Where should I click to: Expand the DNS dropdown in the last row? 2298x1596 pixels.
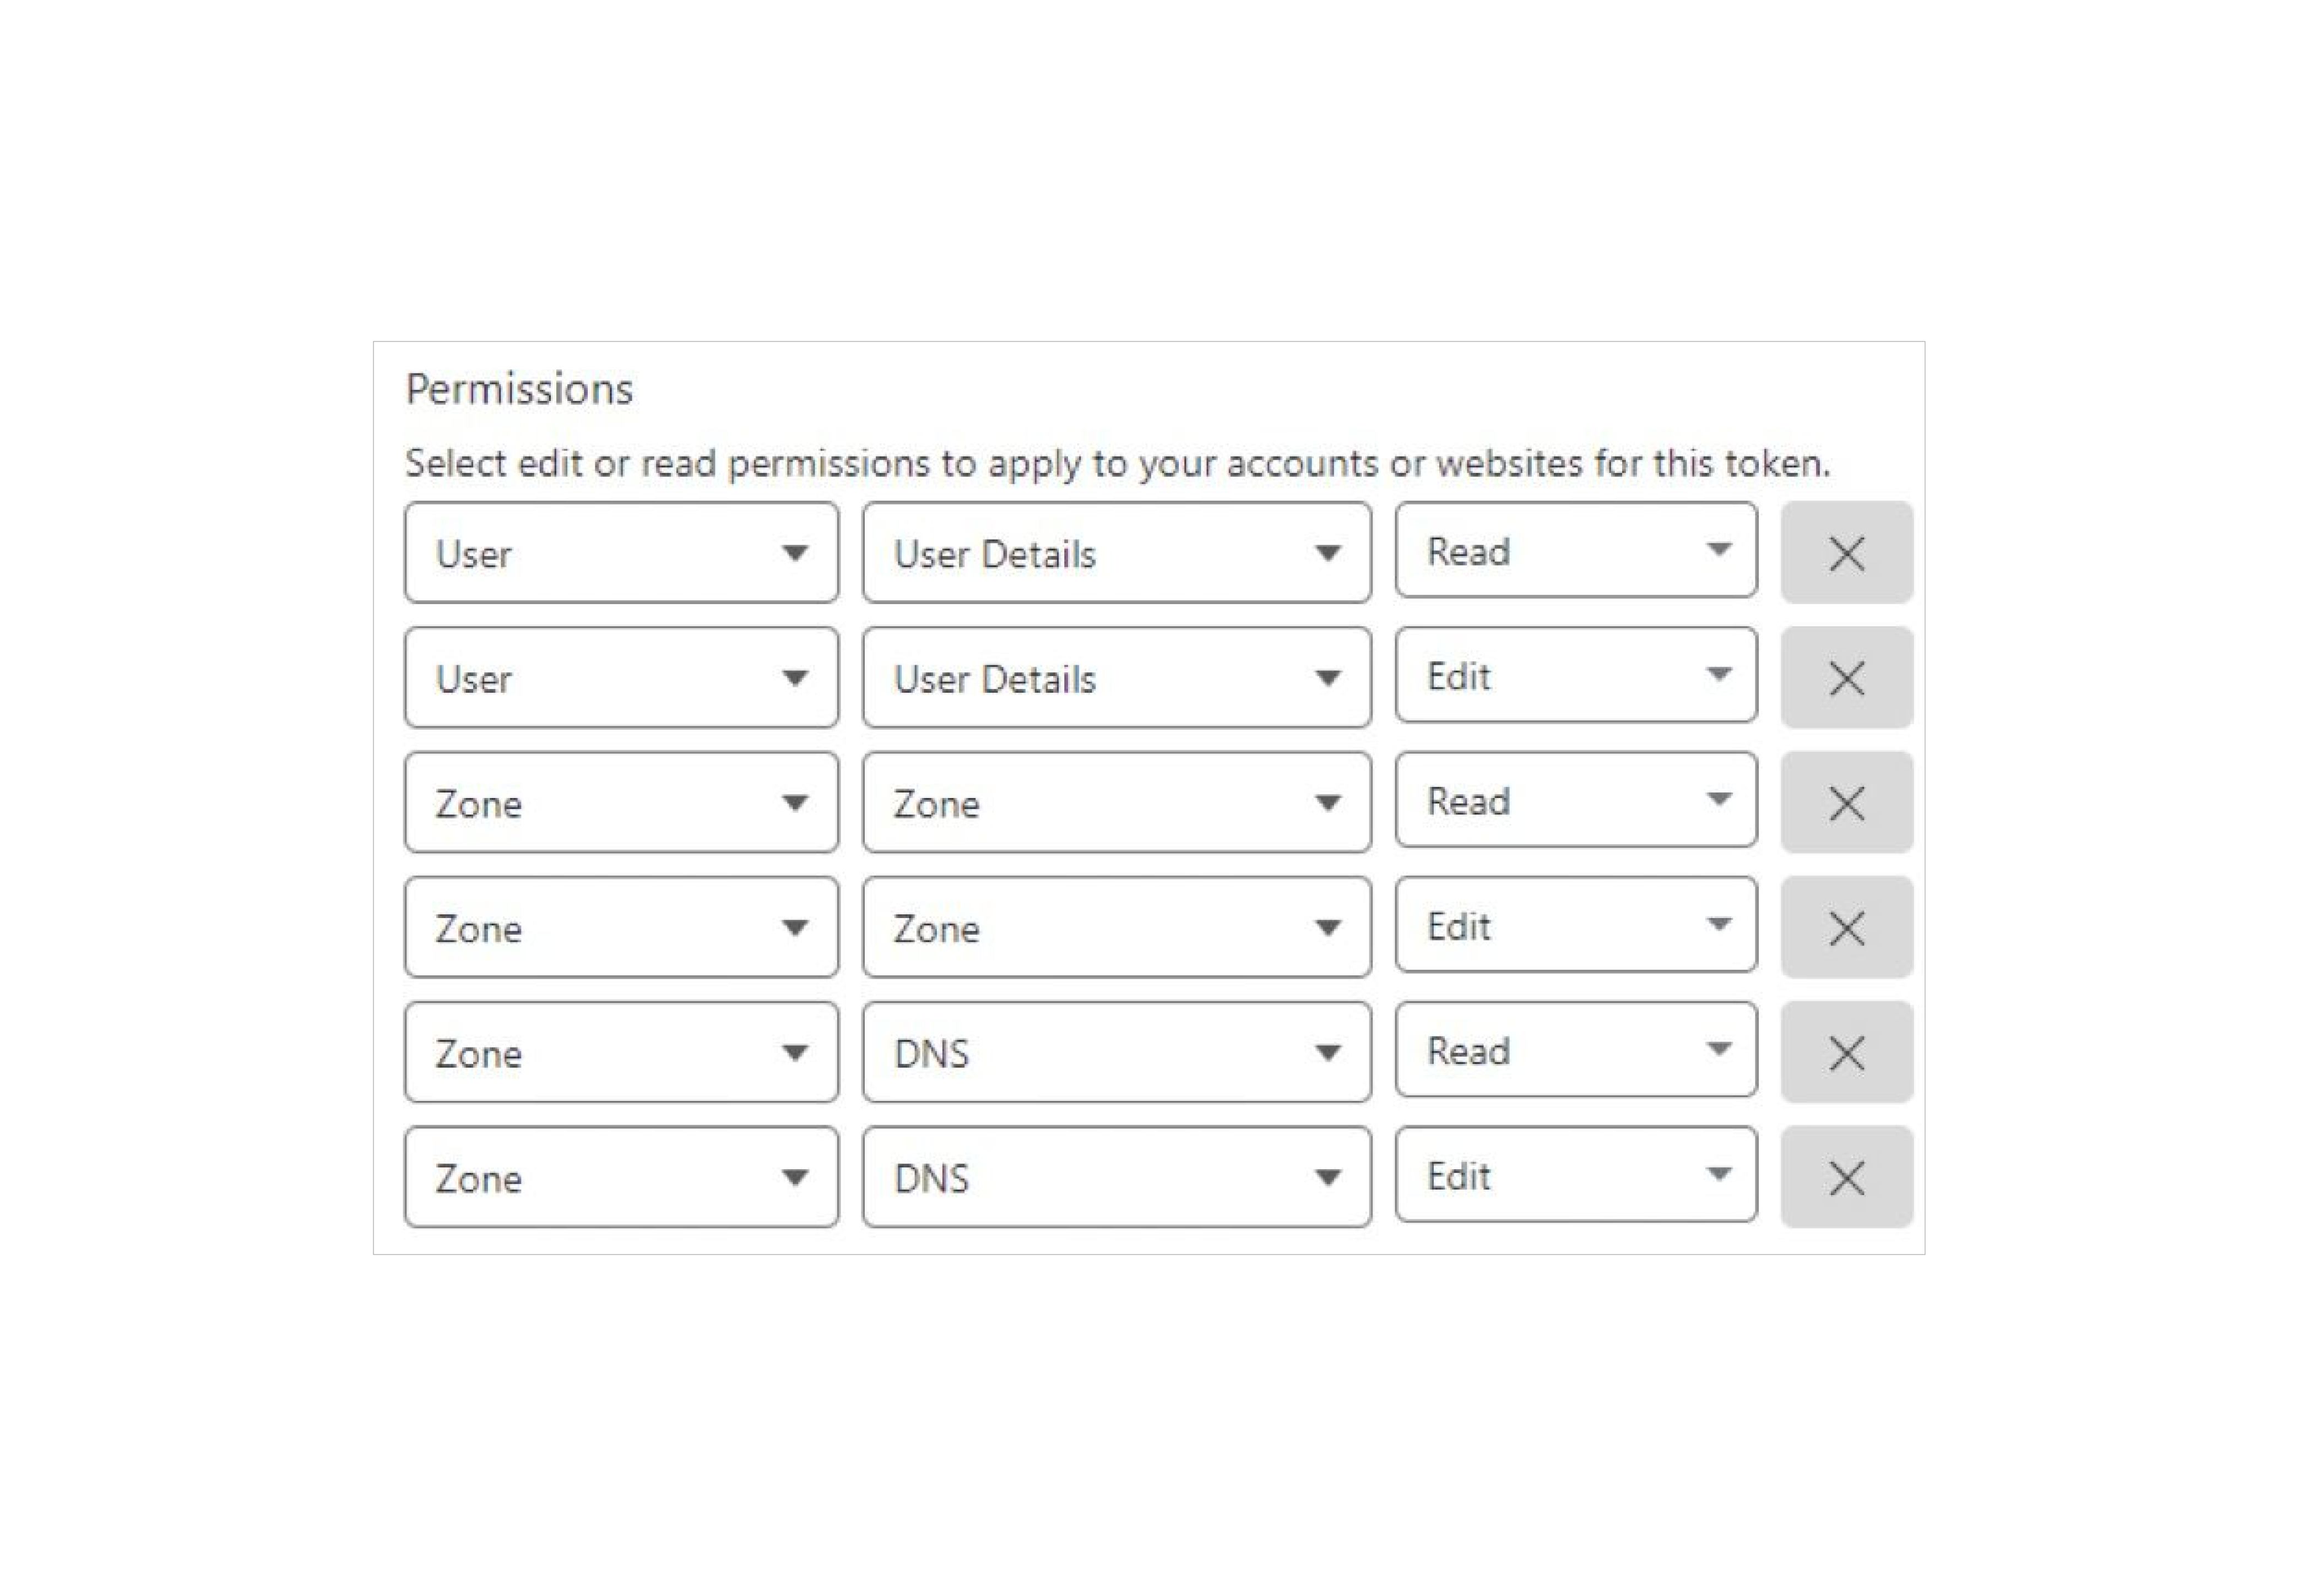tap(1116, 1178)
